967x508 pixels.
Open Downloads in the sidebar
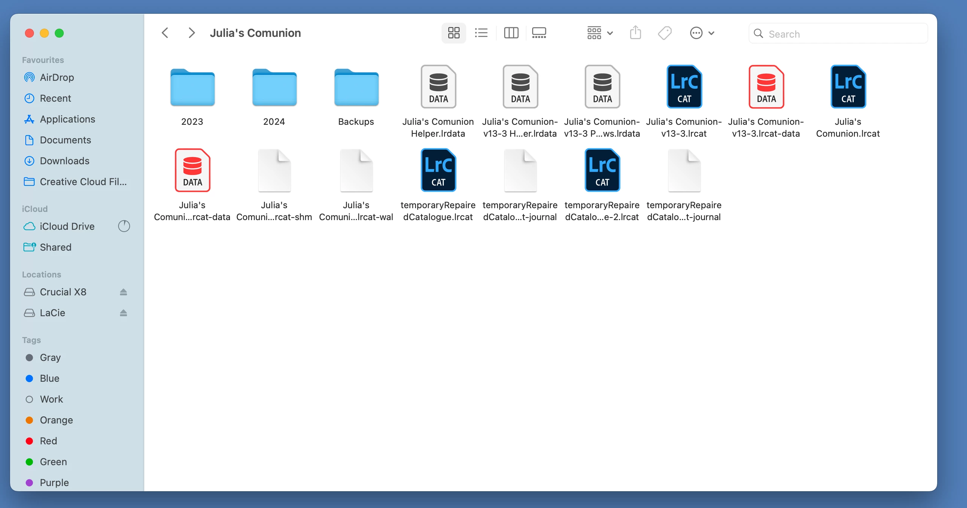point(64,161)
